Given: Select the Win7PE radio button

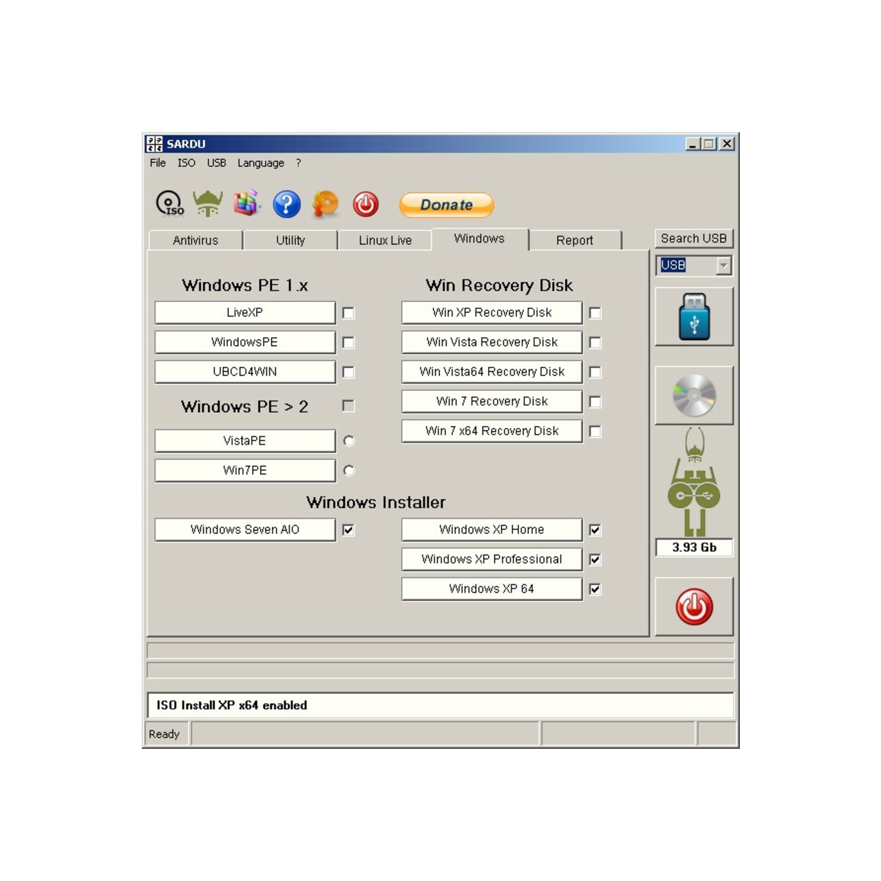Looking at the screenshot, I should click(349, 470).
